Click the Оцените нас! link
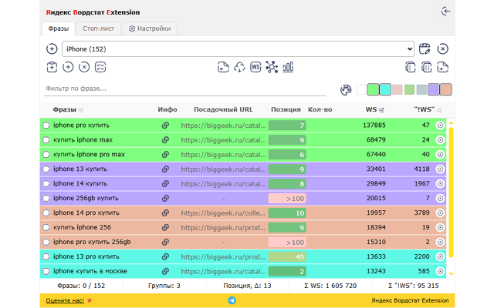The image size is (494, 308). 65,300
